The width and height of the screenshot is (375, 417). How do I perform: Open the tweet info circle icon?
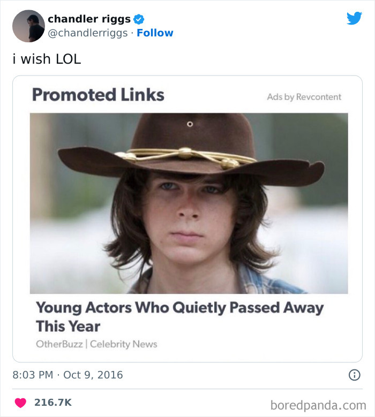pos(354,375)
